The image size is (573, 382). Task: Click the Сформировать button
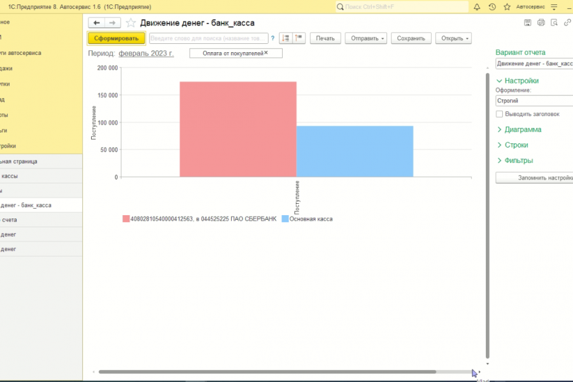117,38
